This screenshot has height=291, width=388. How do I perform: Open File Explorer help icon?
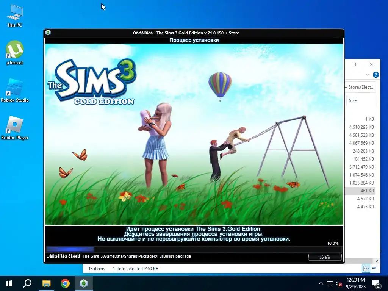[375, 75]
